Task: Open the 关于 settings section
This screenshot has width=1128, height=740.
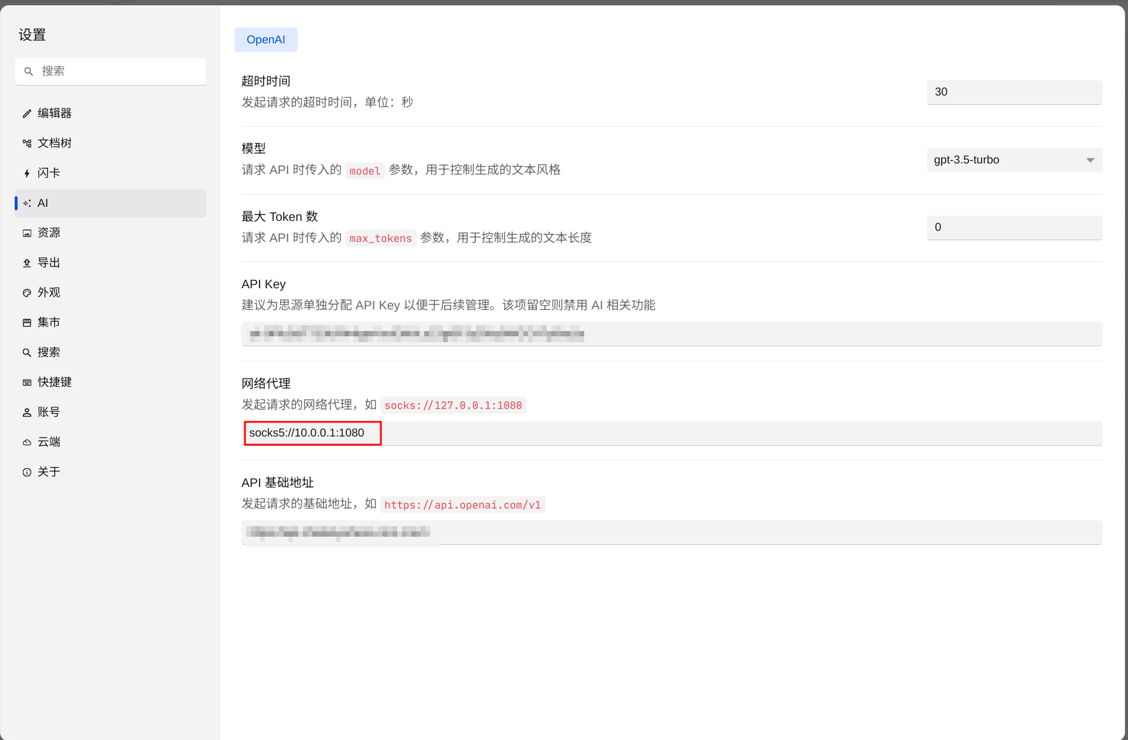Action: click(49, 471)
